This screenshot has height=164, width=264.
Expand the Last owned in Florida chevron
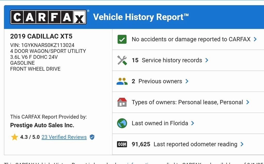click(x=193, y=123)
